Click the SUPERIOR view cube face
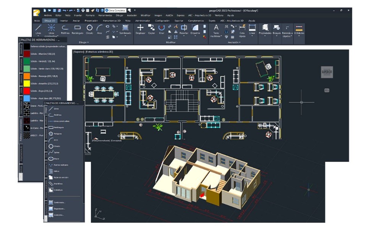369x232 pixels. 327,72
